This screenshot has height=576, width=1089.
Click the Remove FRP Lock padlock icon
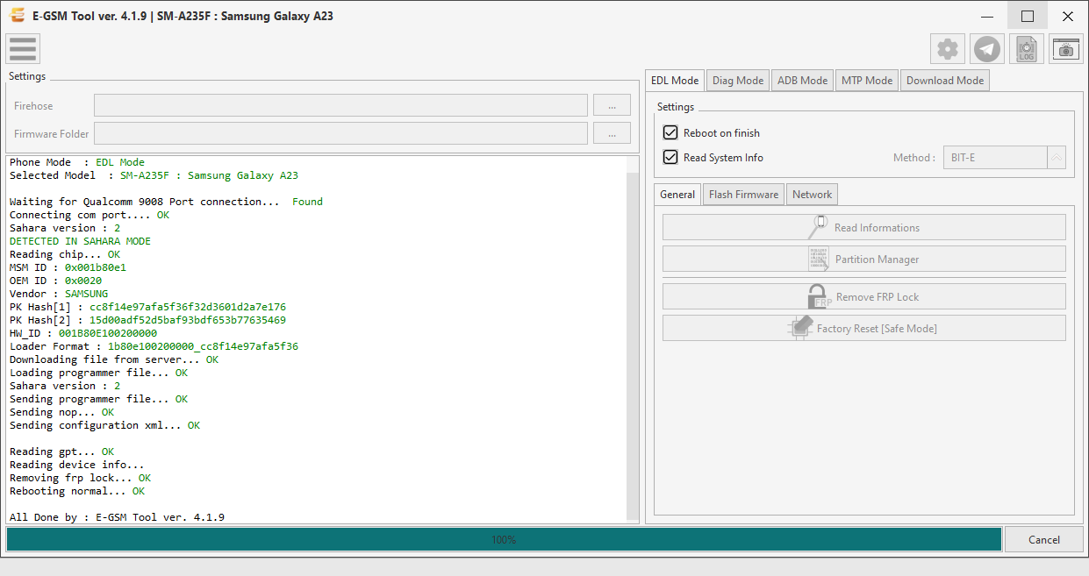(820, 296)
